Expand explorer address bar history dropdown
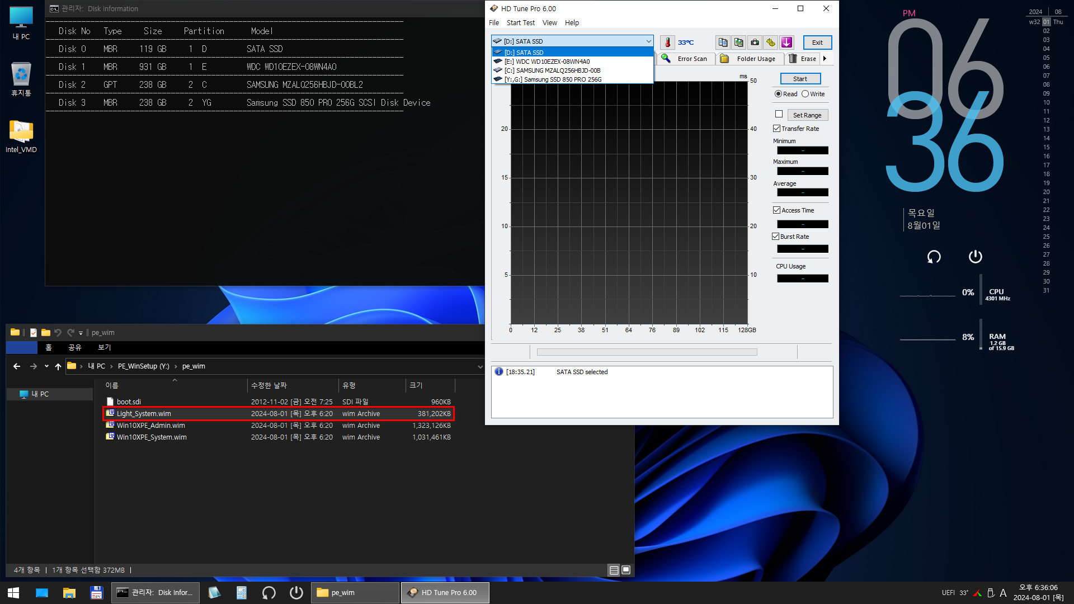 [480, 367]
